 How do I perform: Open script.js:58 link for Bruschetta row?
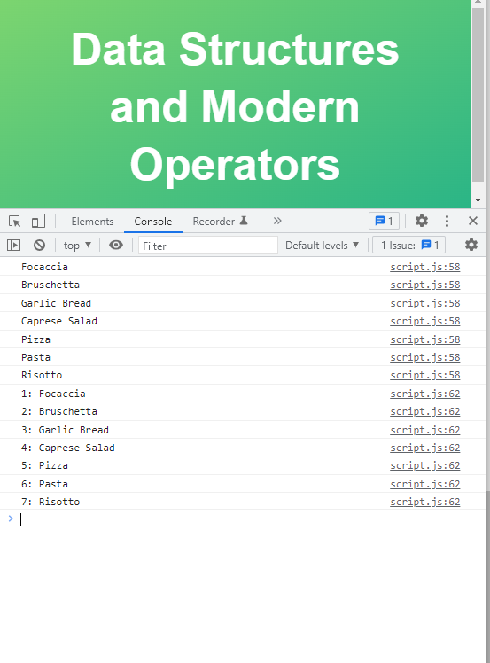click(x=425, y=285)
